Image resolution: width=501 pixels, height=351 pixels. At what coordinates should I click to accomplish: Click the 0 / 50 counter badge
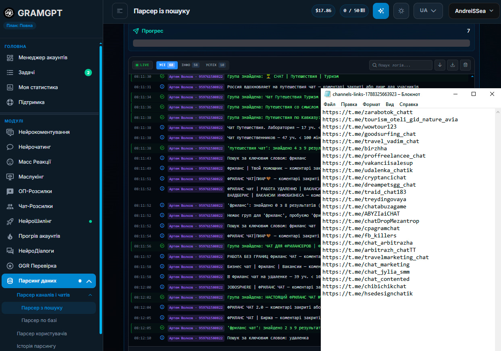click(354, 11)
